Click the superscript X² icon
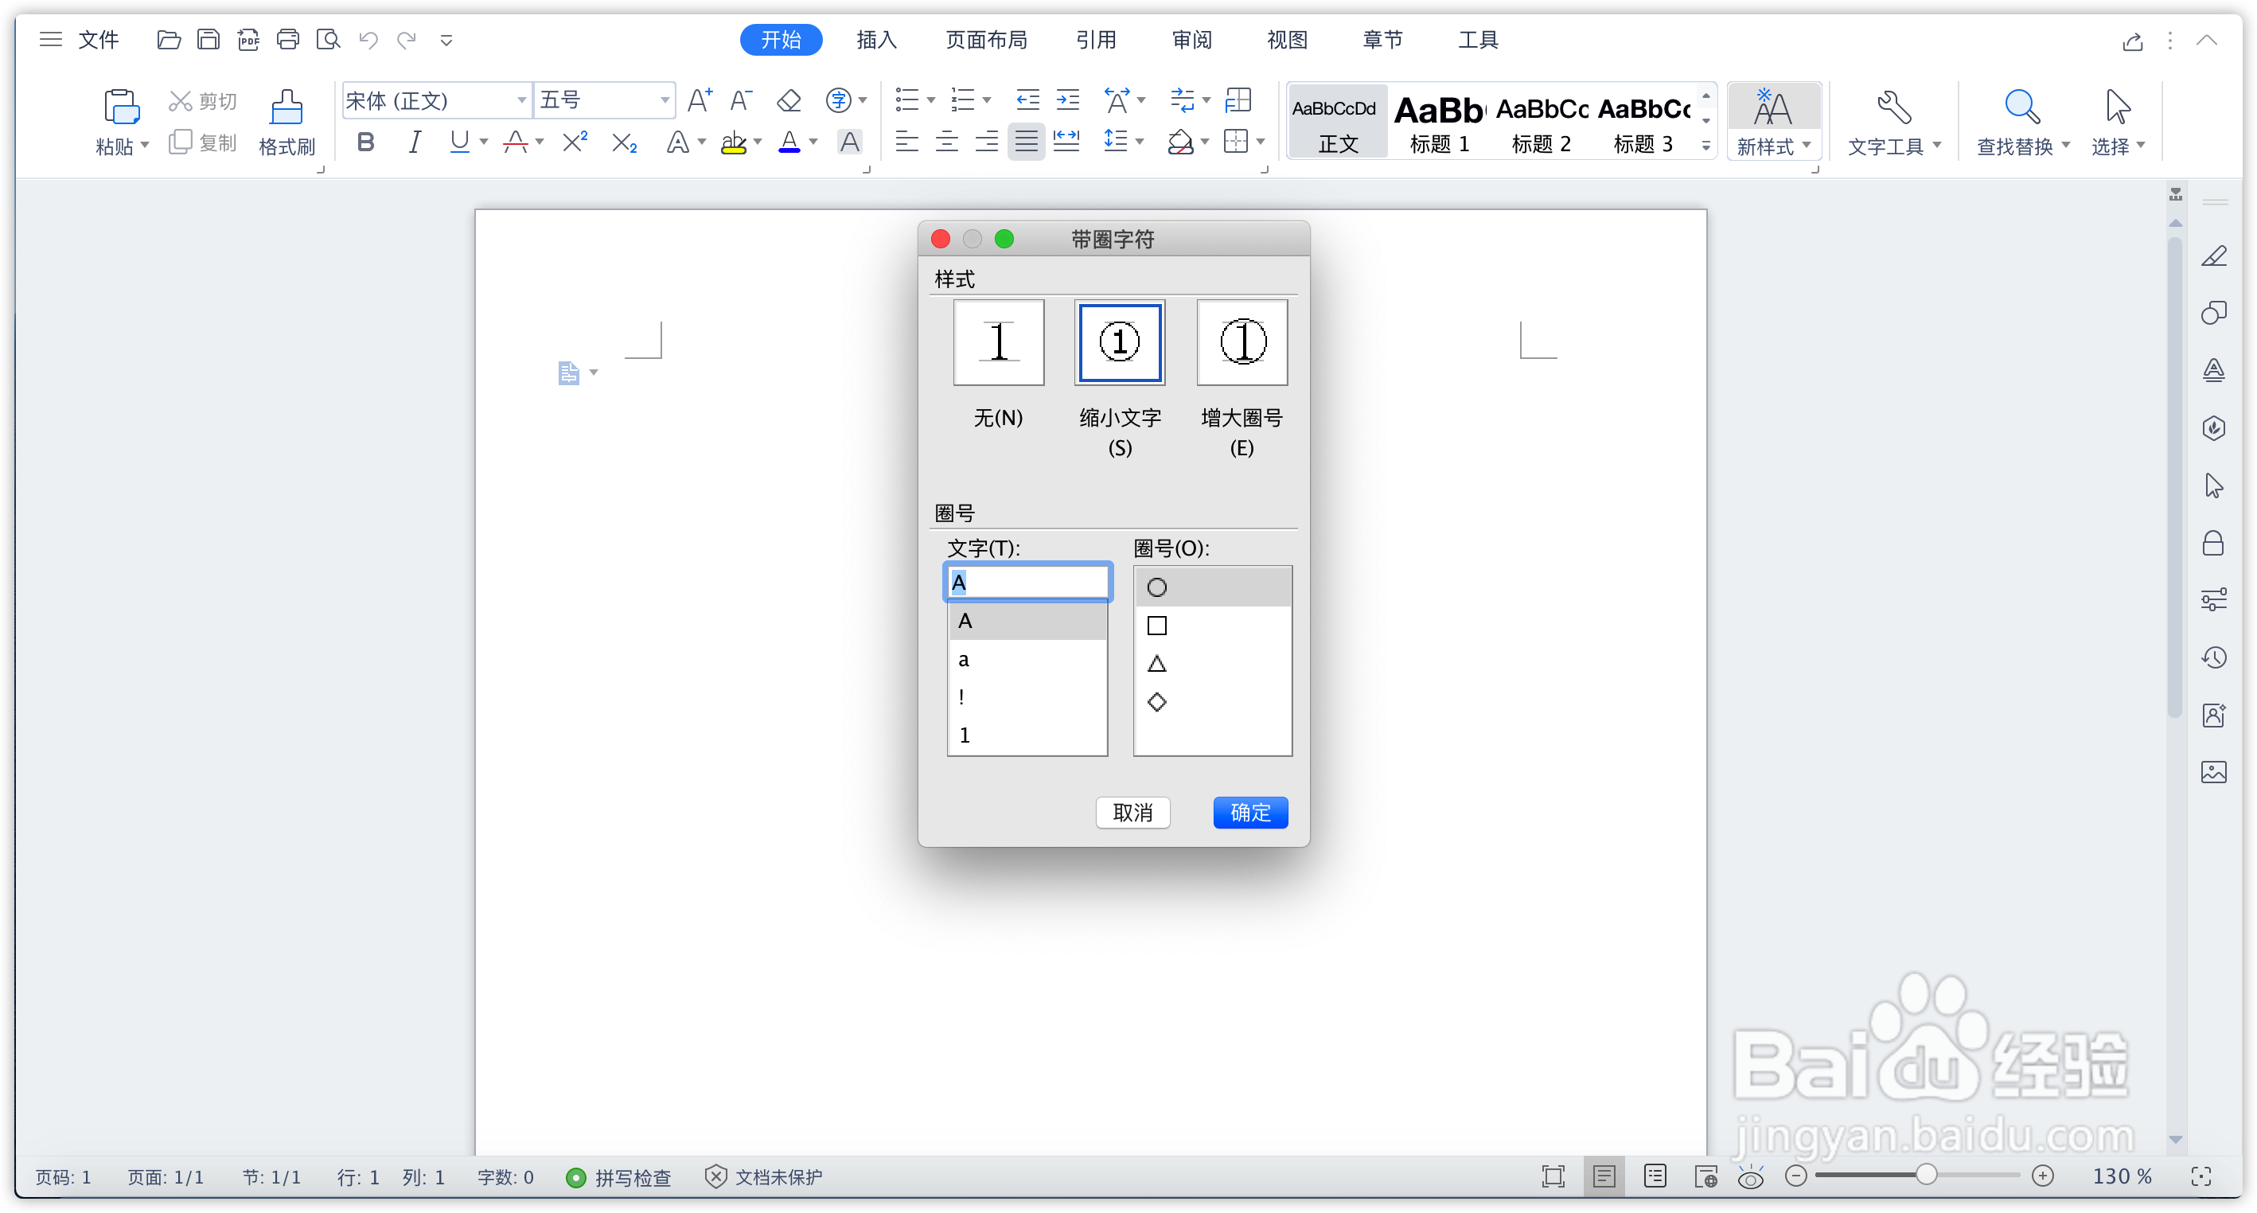Image resolution: width=2257 pixels, height=1213 pixels. (x=575, y=142)
